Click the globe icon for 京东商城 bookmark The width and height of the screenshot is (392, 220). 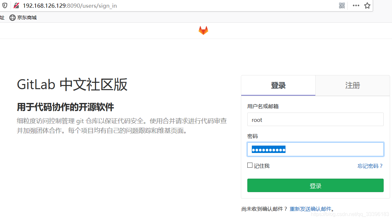pos(13,18)
